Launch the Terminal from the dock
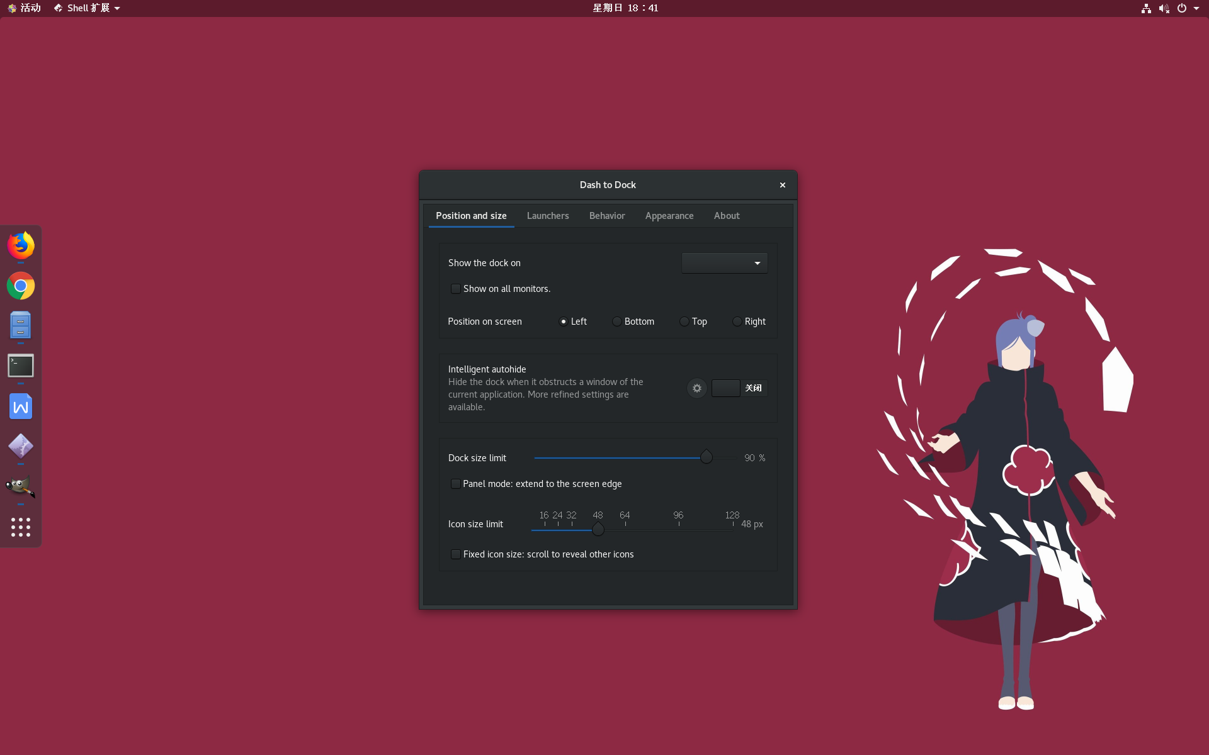1209x755 pixels. (x=20, y=366)
